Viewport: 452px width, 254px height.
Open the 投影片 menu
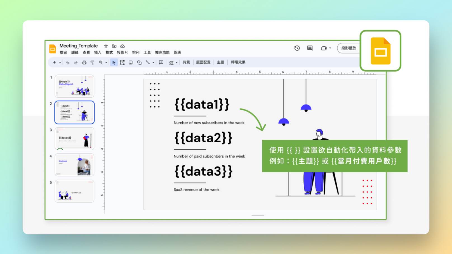[x=122, y=52]
